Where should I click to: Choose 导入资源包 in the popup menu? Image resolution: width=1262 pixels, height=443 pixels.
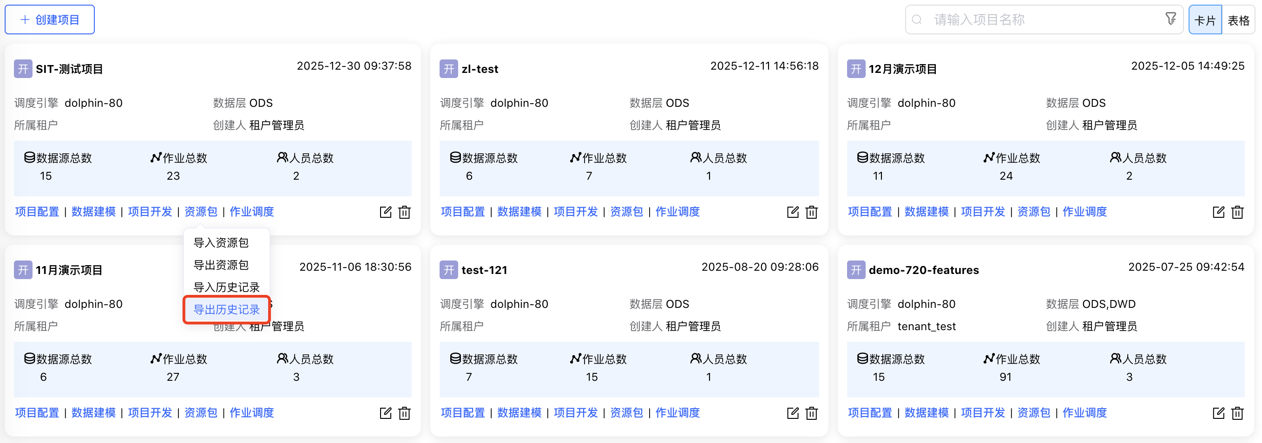coord(221,243)
